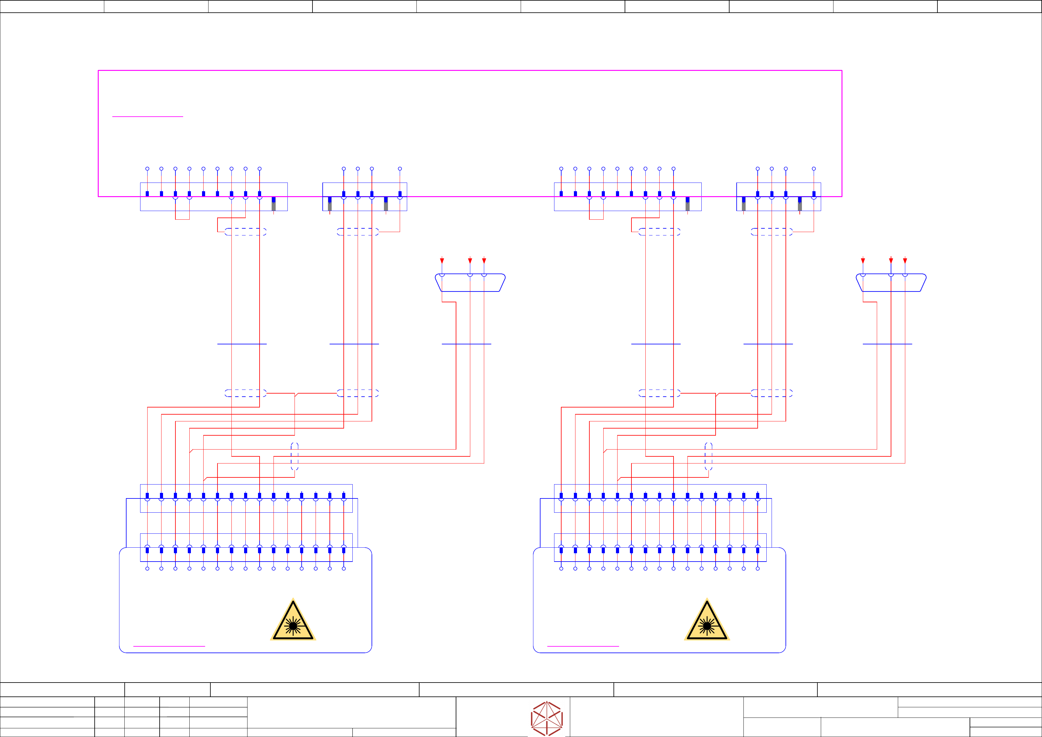Click leftmost terminal circle above leftmost top connector

click(148, 169)
